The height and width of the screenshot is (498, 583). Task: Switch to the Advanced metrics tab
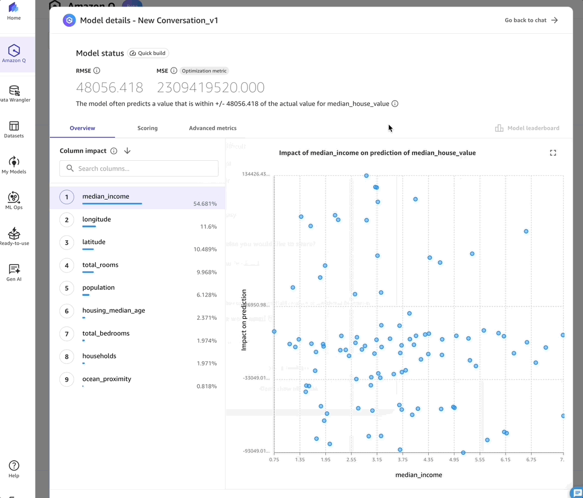tap(212, 128)
